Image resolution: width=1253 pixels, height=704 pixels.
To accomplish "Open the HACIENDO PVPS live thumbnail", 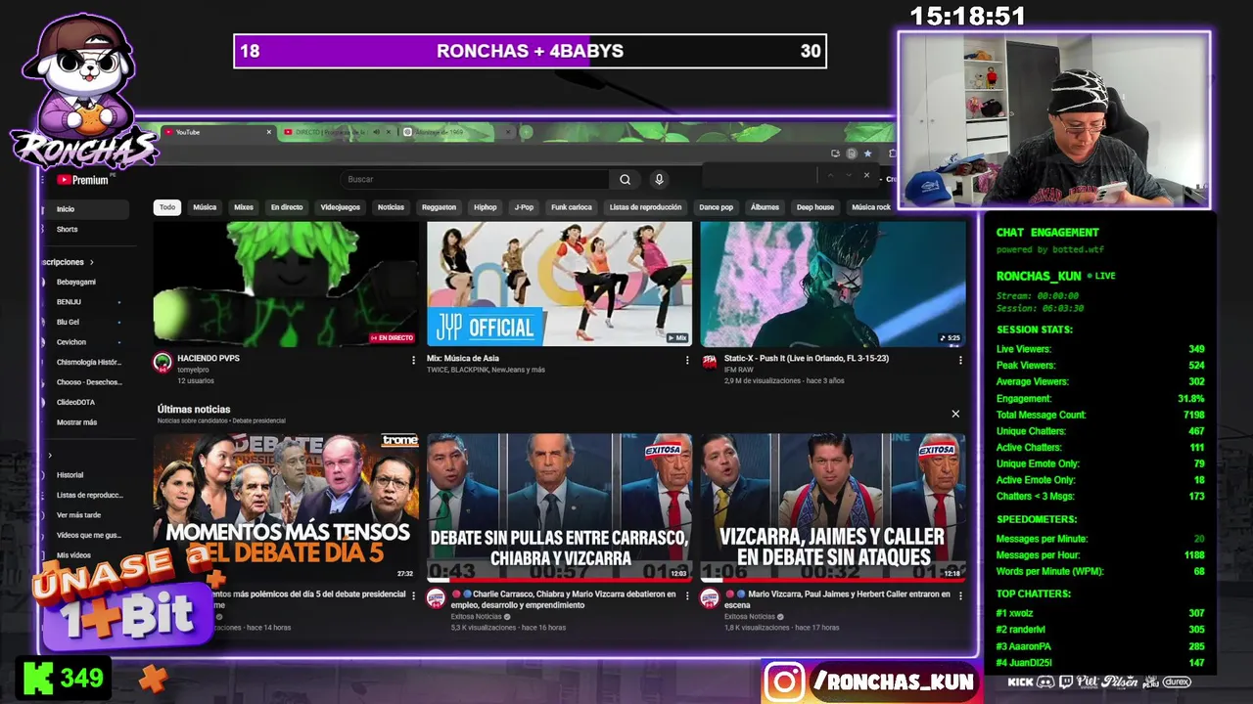I will [286, 284].
